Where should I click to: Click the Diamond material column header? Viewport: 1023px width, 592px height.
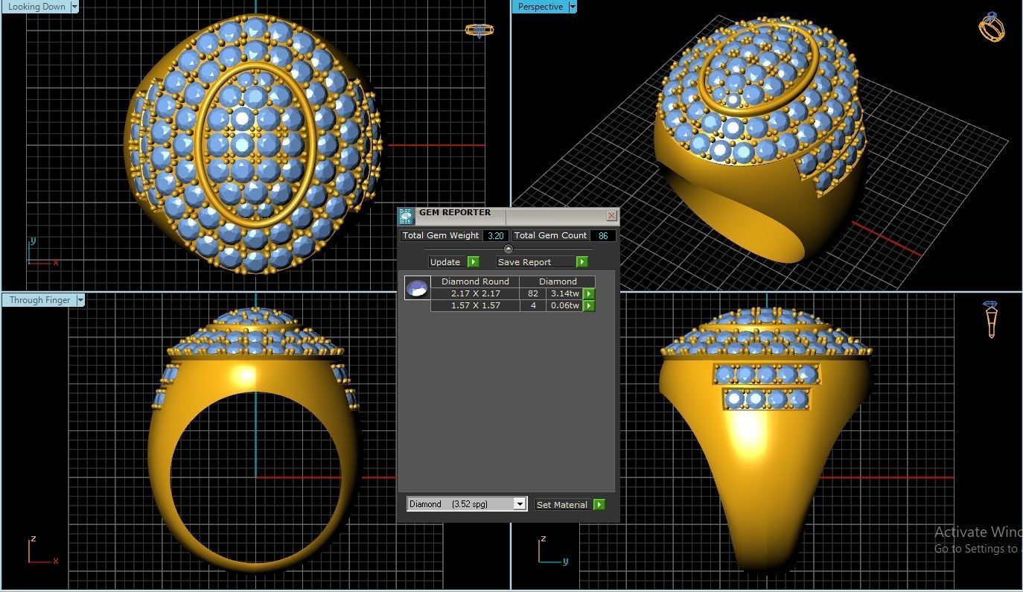click(558, 281)
